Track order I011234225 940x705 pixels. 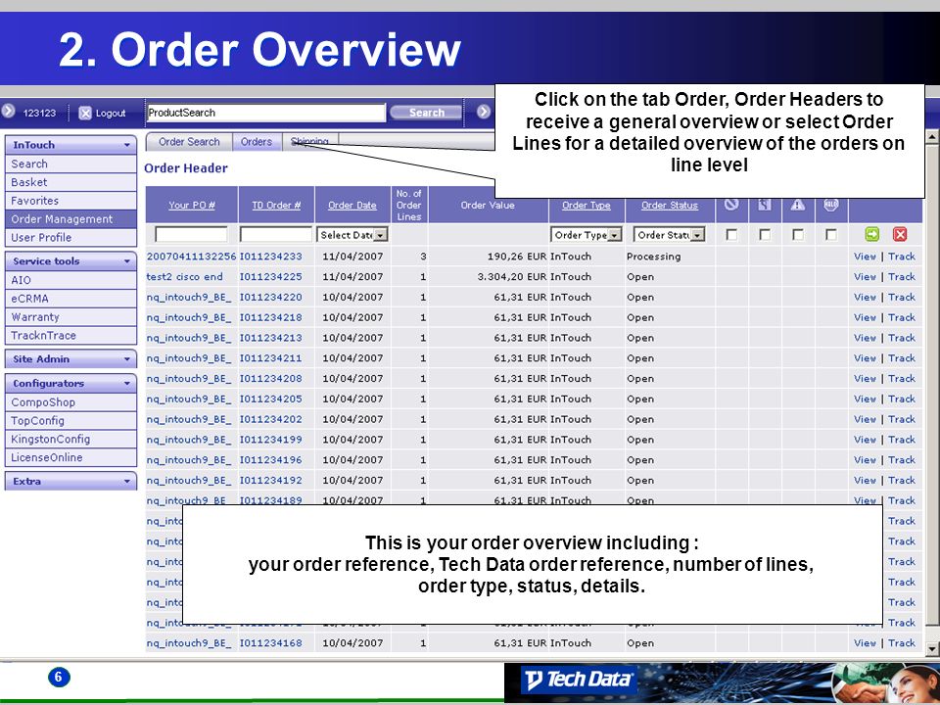pyautogui.click(x=902, y=277)
